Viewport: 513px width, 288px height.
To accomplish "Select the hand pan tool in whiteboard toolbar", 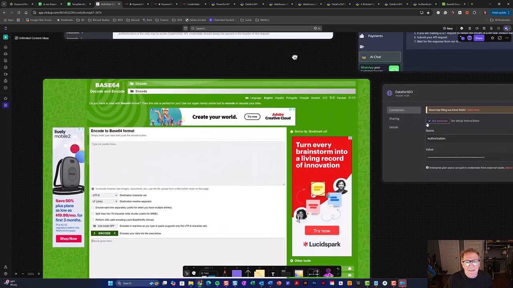I will tap(194, 273).
